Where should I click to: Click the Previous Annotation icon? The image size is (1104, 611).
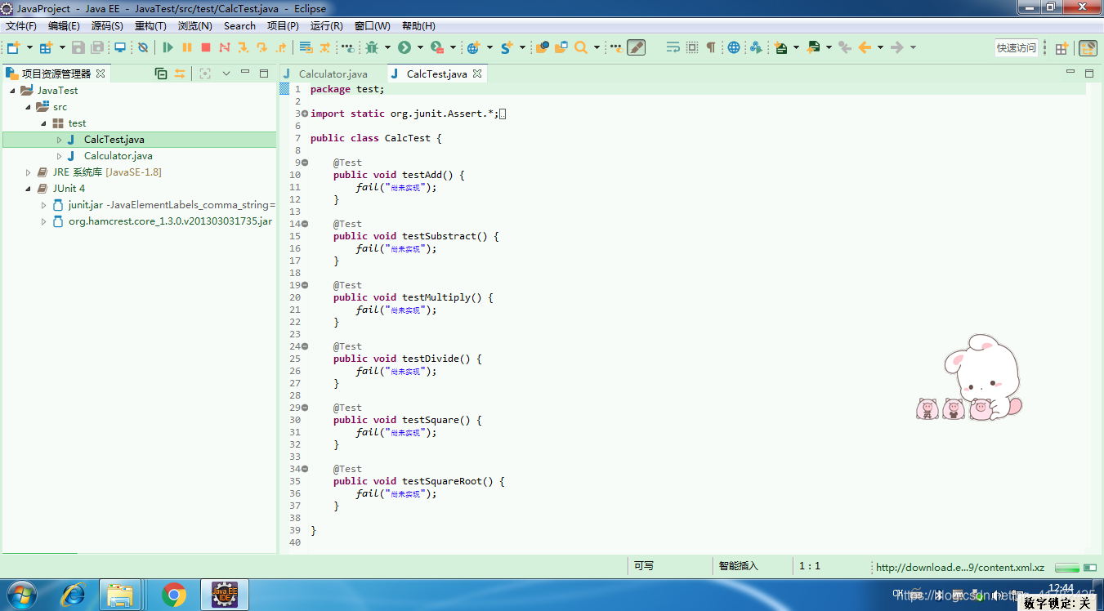click(813, 47)
